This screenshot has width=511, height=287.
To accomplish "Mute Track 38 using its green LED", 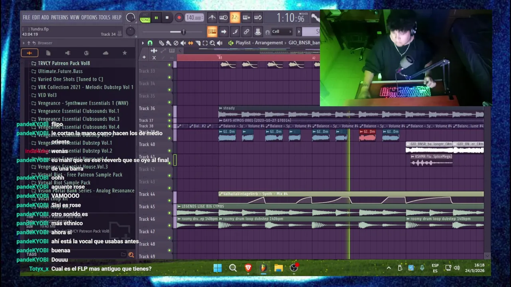I will pyautogui.click(x=169, y=126).
